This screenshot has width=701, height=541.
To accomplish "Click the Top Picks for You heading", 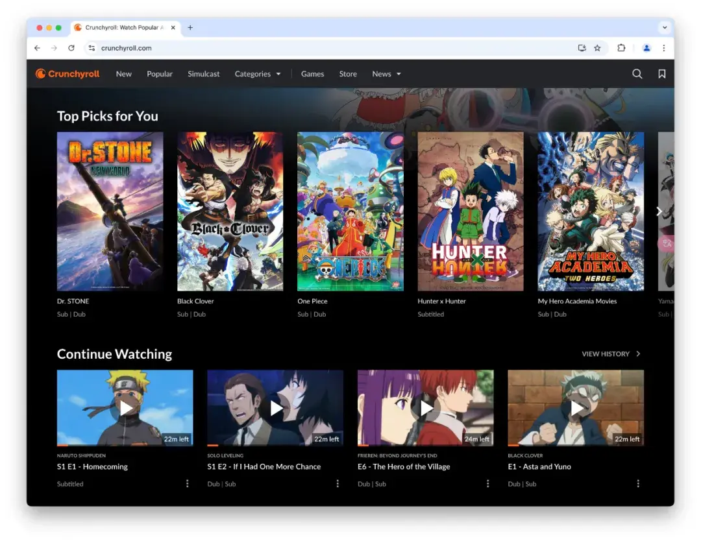I will click(x=107, y=116).
